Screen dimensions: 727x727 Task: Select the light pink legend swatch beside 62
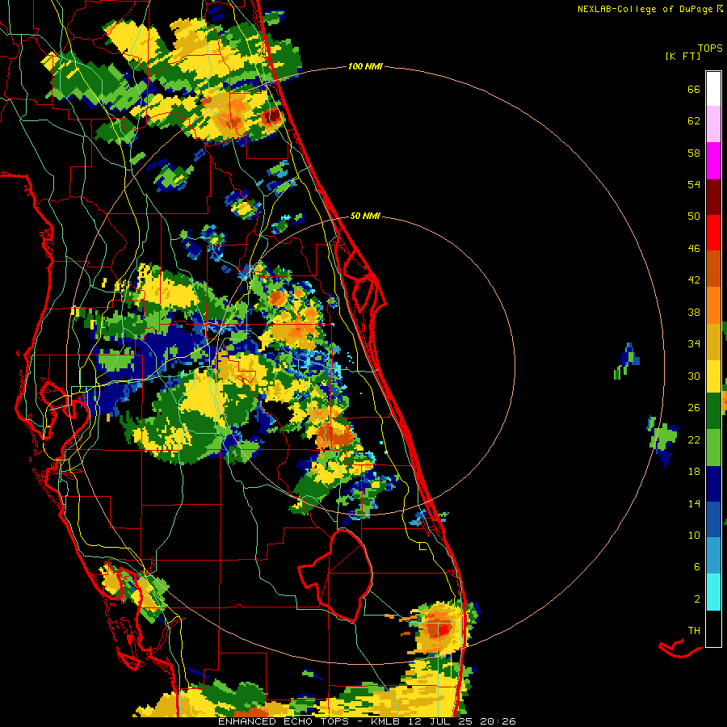[x=713, y=124]
